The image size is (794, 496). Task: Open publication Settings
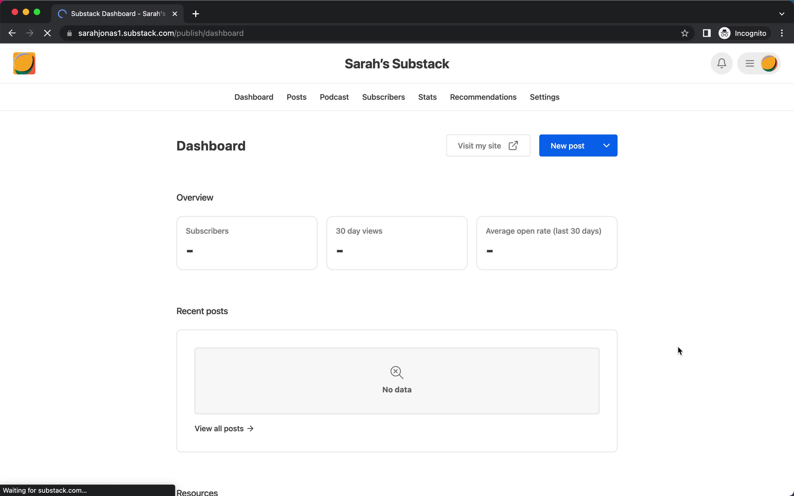544,97
